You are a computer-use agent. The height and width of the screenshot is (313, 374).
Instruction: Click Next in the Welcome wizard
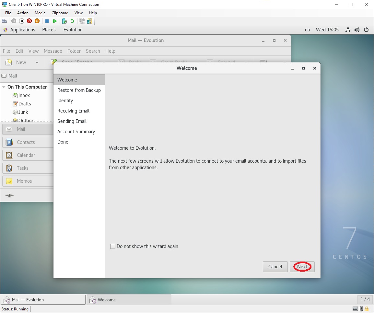tap(302, 266)
